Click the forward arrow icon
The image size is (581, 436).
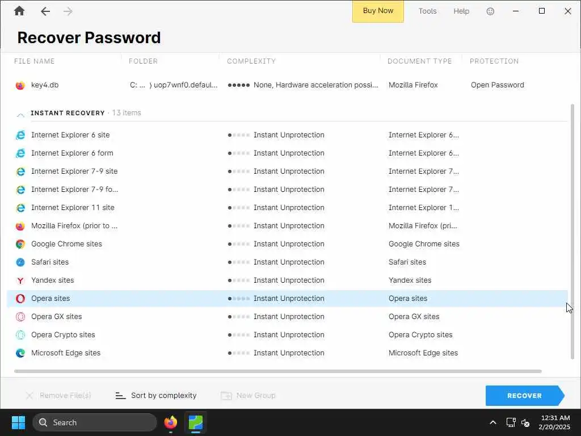(x=68, y=11)
